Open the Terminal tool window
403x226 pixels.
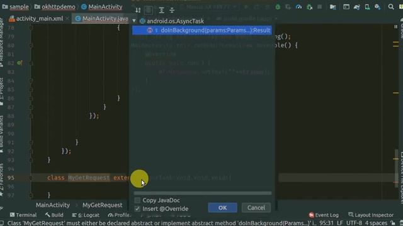[23, 215]
